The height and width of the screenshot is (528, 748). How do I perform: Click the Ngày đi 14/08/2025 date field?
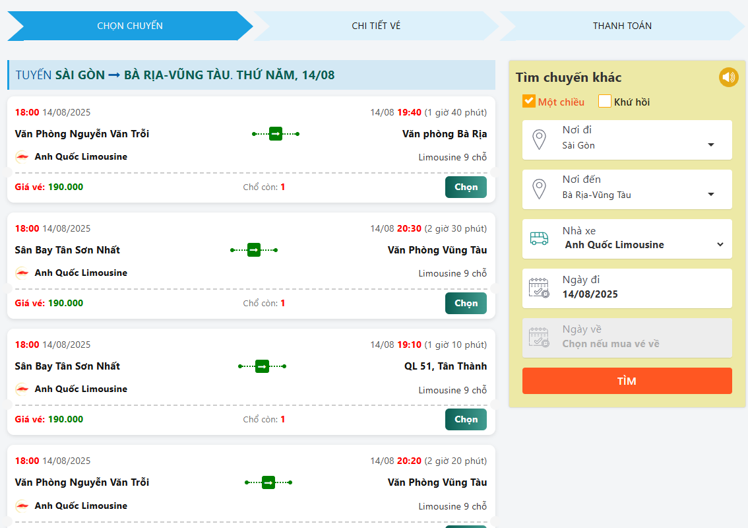(x=627, y=288)
